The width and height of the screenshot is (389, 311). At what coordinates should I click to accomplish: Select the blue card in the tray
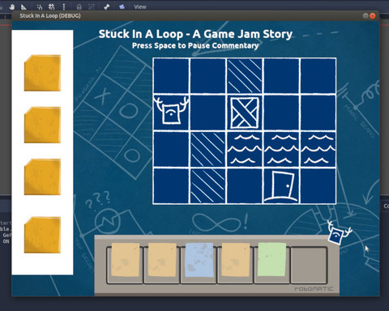click(x=199, y=260)
